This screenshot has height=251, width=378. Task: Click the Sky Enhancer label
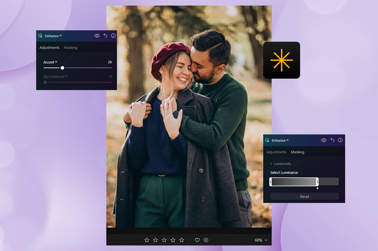pos(55,77)
